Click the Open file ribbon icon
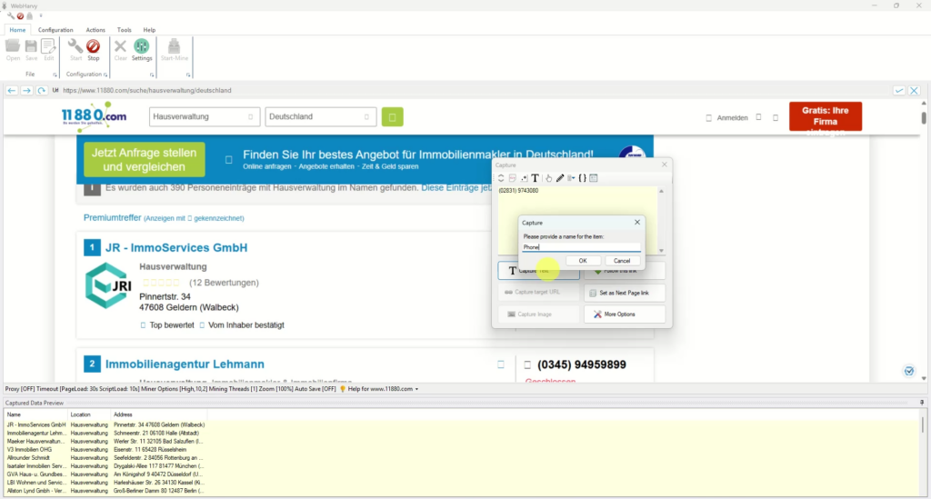The height and width of the screenshot is (499, 931). 13,50
